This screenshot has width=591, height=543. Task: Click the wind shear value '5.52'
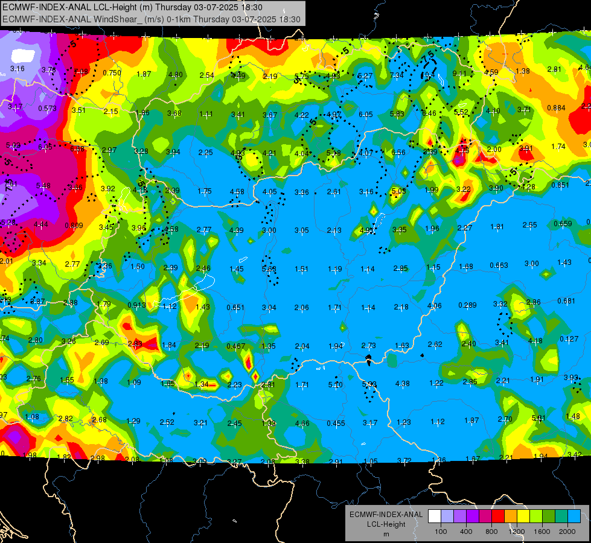click(x=461, y=112)
